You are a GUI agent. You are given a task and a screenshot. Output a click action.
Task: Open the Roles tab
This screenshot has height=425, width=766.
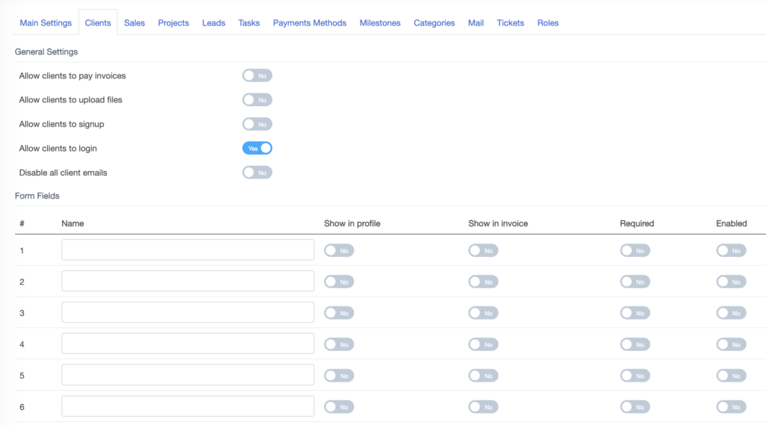548,23
